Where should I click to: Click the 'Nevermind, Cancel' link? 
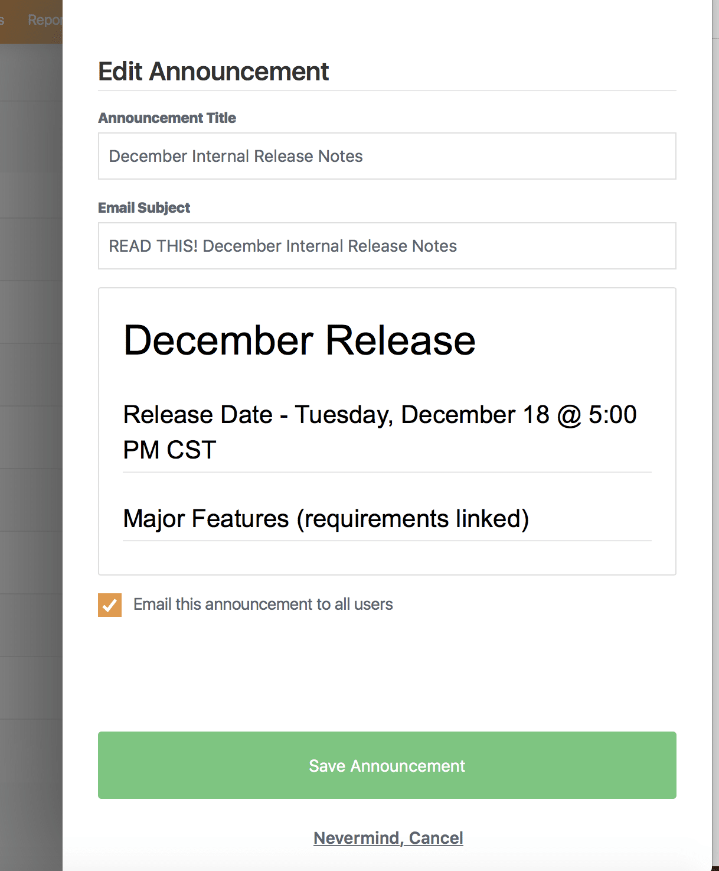[388, 838]
